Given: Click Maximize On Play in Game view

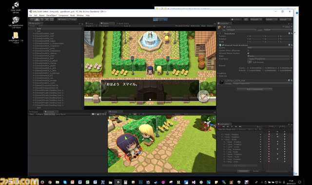Looking at the screenshot, I should tap(182, 26).
